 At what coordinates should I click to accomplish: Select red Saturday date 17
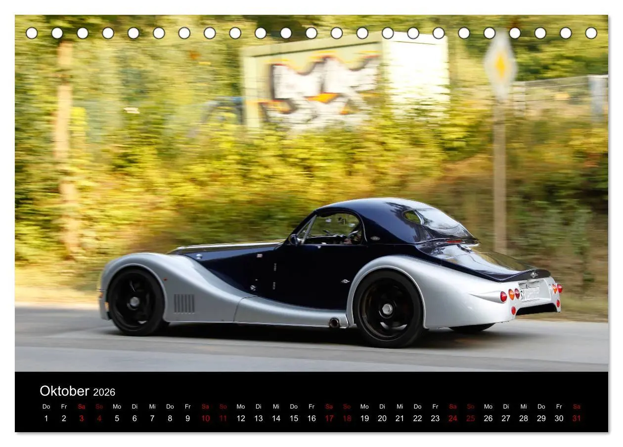(x=329, y=418)
